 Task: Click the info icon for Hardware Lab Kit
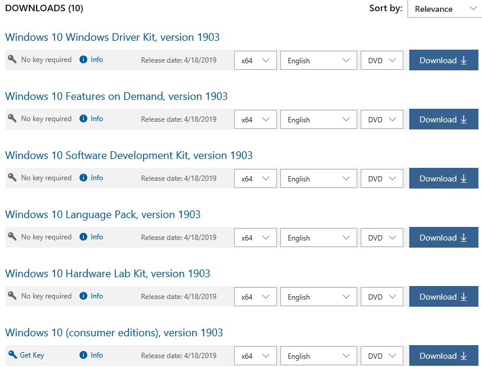[83, 296]
